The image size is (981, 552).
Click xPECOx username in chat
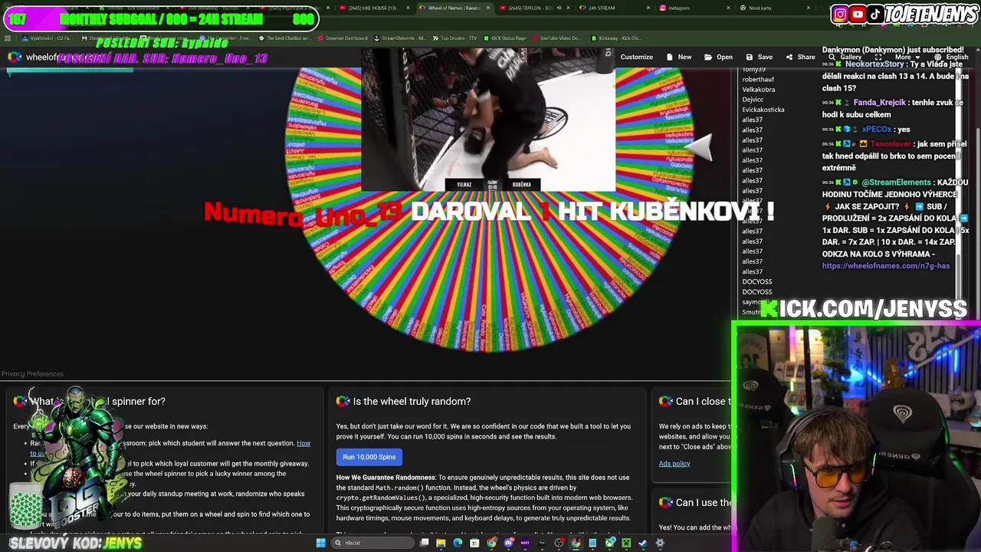pyautogui.click(x=876, y=130)
